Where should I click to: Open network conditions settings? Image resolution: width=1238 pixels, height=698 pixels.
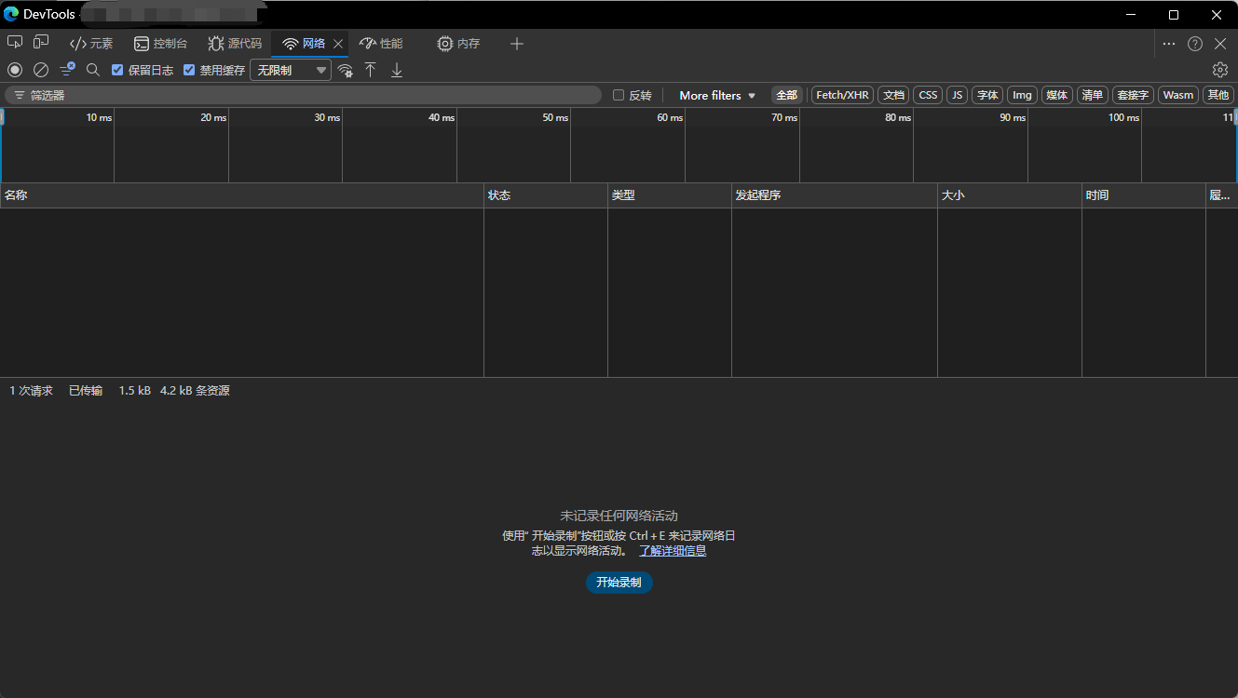pyautogui.click(x=346, y=70)
